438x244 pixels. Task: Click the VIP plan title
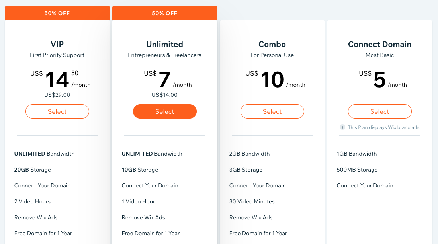(57, 44)
